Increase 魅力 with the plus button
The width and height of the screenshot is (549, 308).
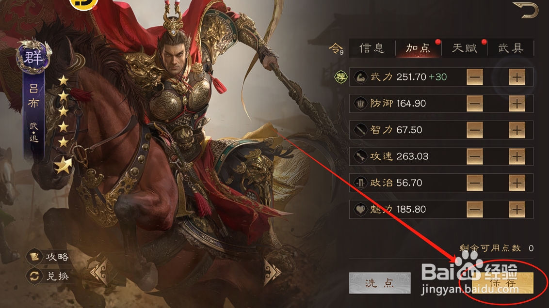(x=517, y=210)
